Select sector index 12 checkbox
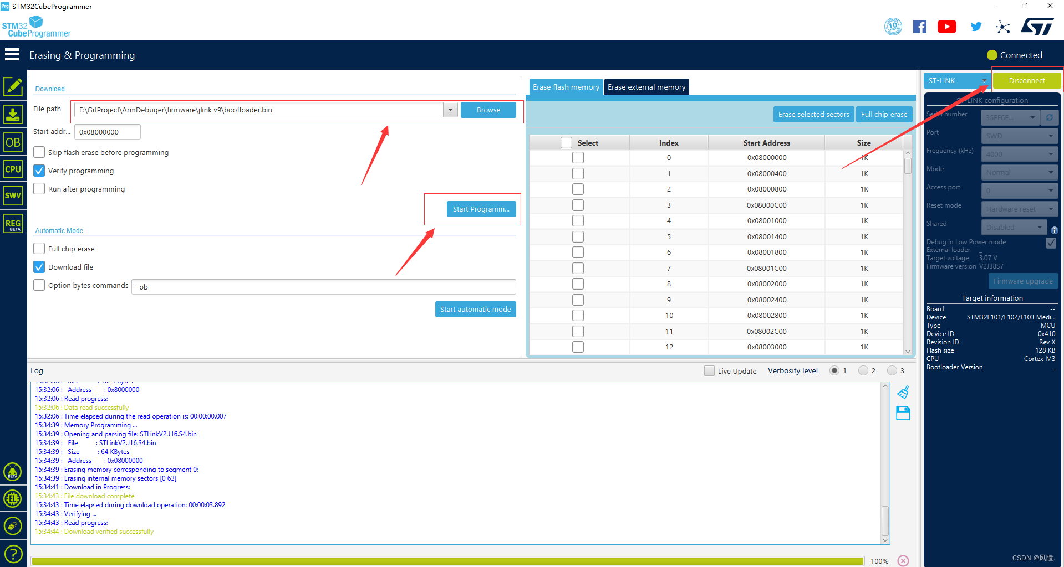The width and height of the screenshot is (1064, 567). coord(578,347)
